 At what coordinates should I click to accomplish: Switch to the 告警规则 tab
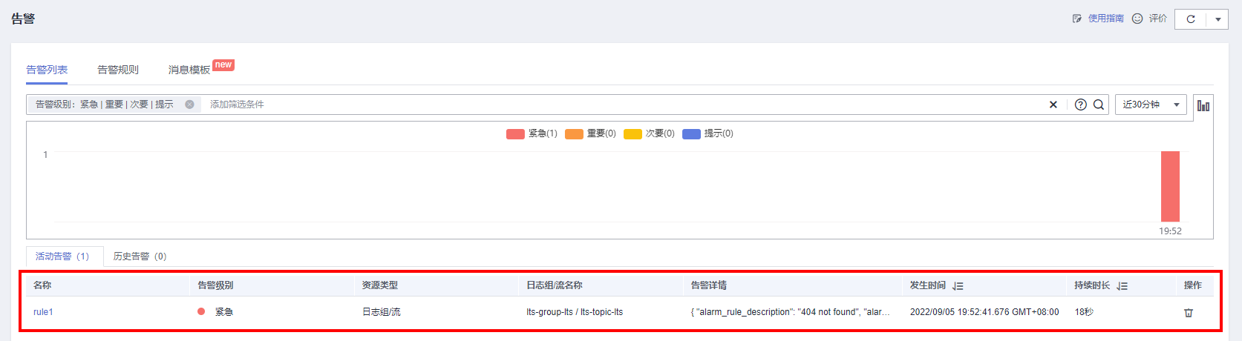(x=118, y=70)
